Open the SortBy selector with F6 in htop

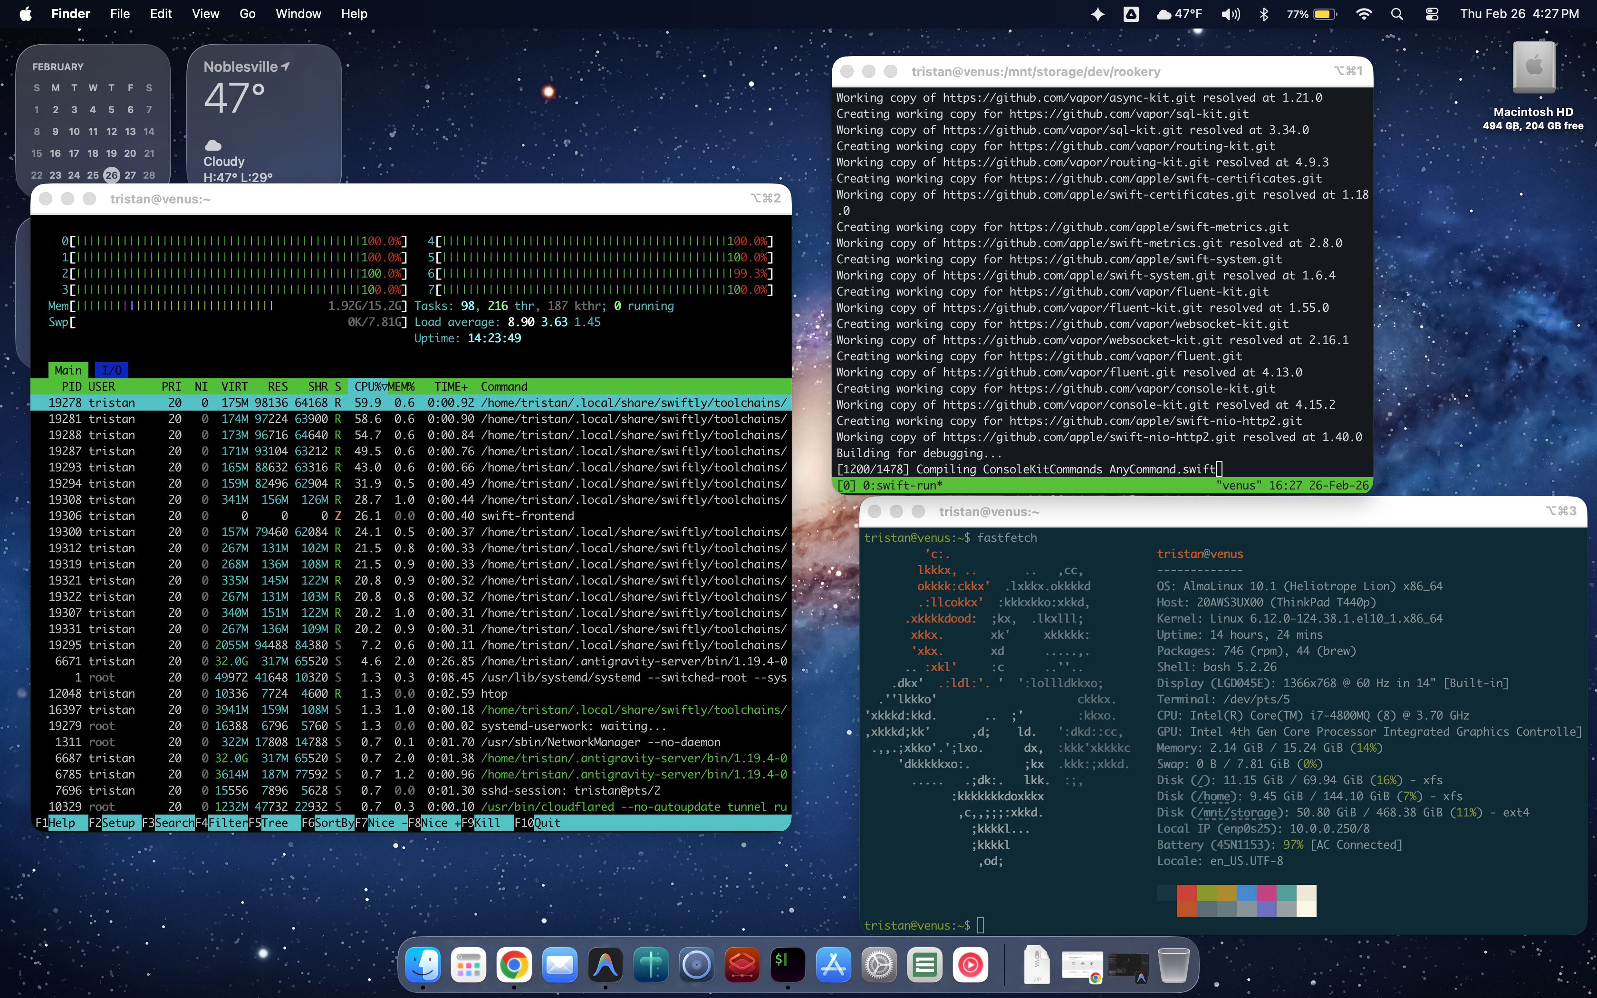[328, 823]
